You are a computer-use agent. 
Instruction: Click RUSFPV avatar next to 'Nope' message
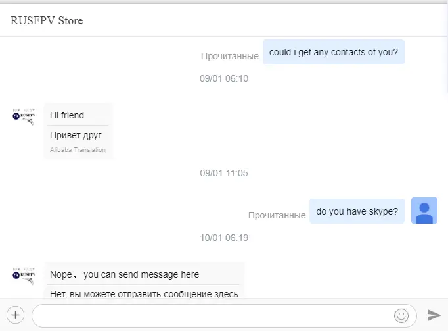coord(24,276)
